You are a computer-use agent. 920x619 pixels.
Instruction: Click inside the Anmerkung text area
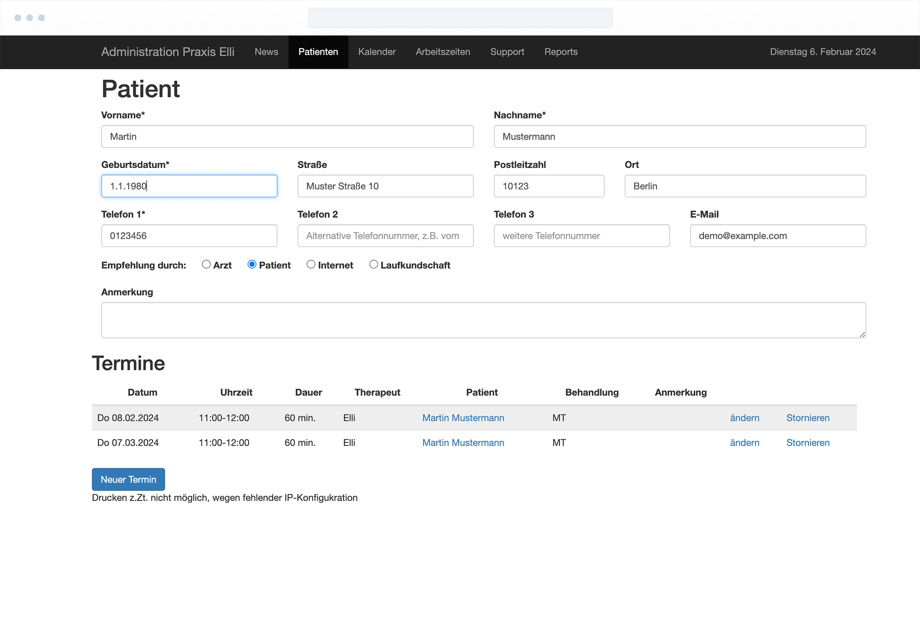click(482, 320)
